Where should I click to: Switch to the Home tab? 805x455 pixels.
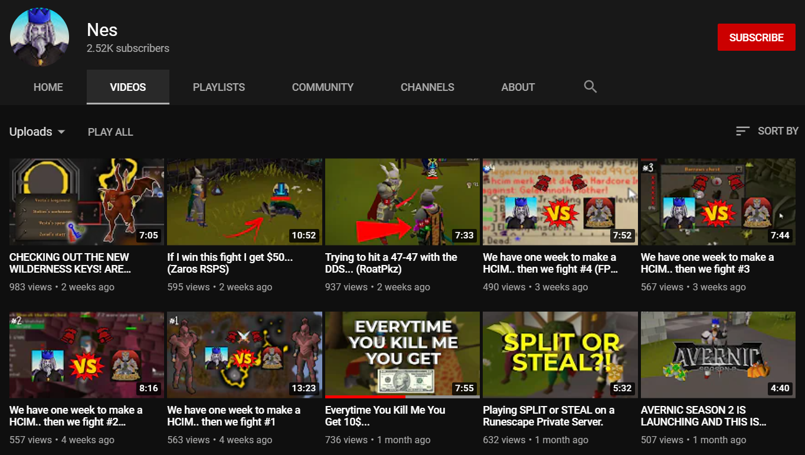pyautogui.click(x=48, y=87)
